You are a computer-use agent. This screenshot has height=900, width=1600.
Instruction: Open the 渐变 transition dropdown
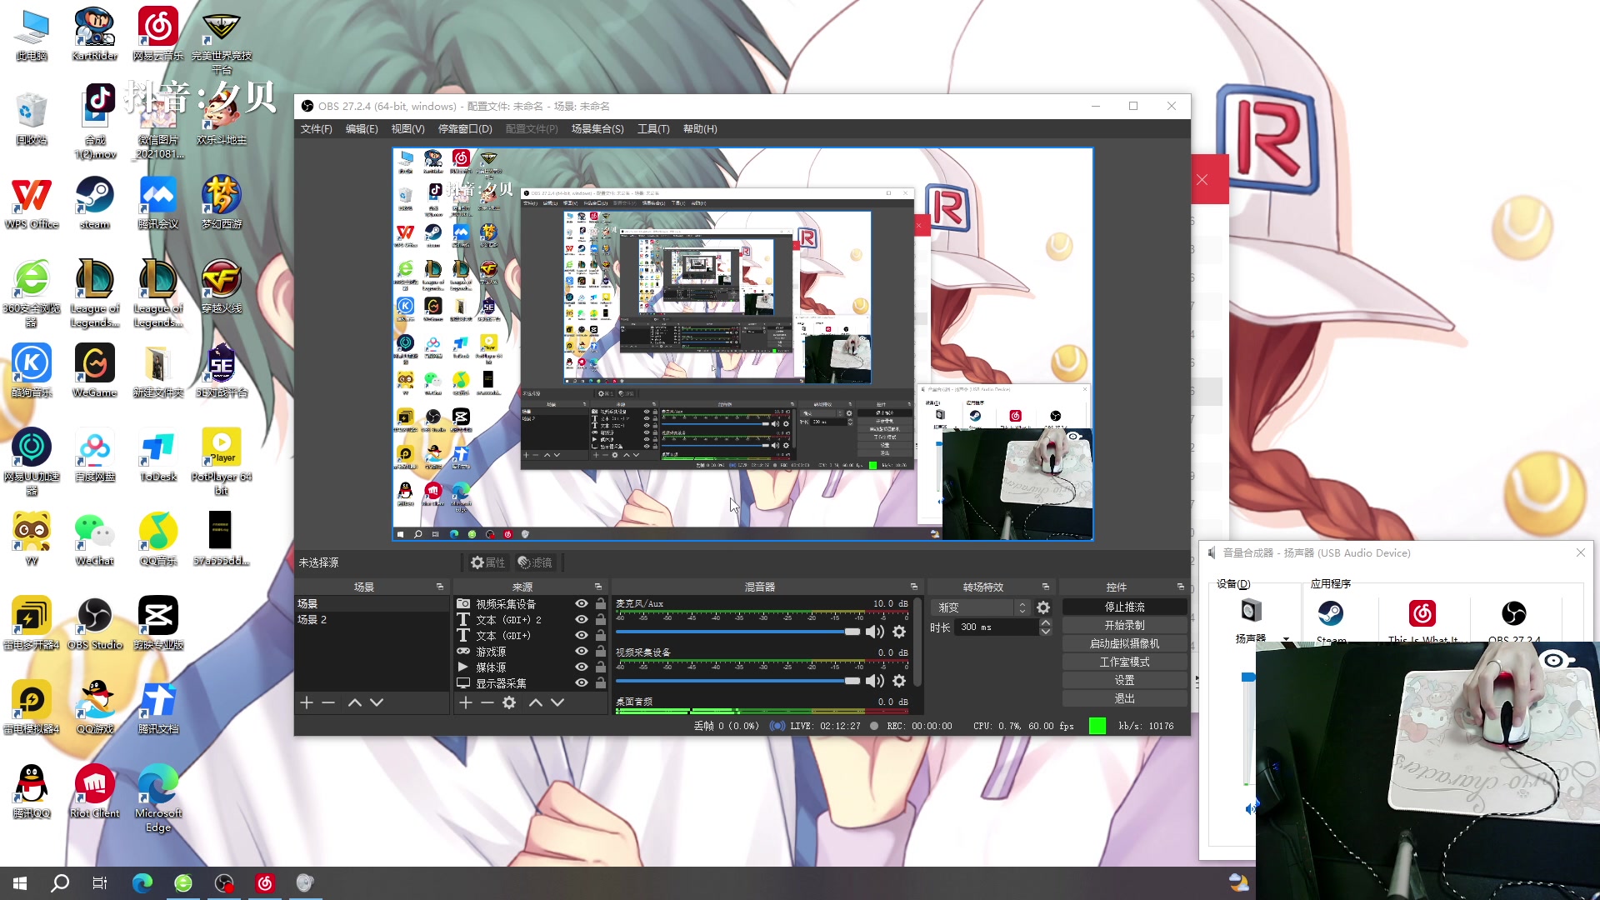click(982, 607)
